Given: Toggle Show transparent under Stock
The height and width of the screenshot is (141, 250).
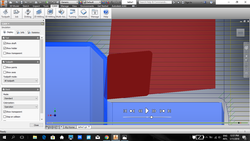Looking at the screenshot, I should [5, 112].
